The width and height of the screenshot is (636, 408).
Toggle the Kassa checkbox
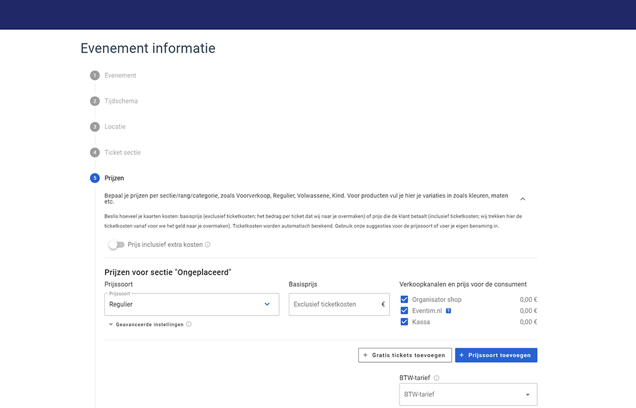pyautogui.click(x=404, y=322)
